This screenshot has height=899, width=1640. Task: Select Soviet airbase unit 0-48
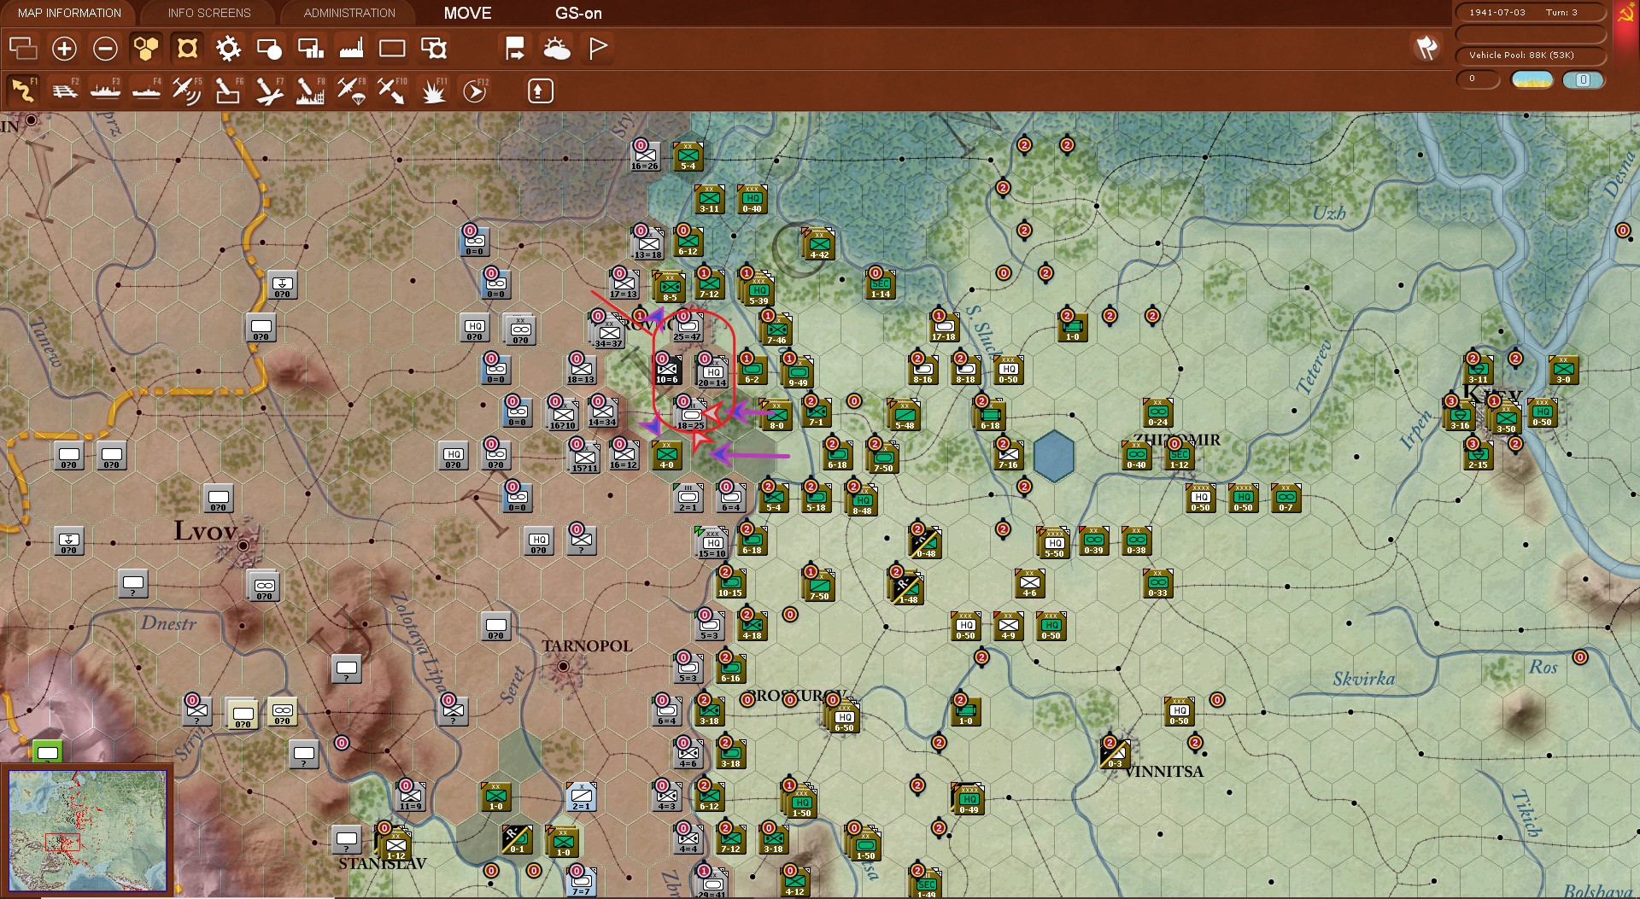926,543
